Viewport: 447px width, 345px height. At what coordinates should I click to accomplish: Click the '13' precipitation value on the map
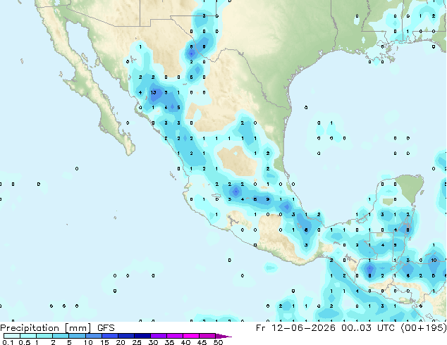coord(153,92)
